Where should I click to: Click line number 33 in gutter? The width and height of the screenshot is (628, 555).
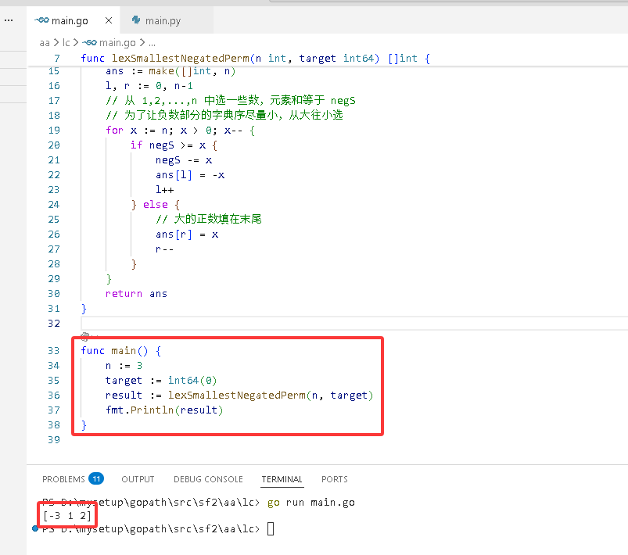54,351
